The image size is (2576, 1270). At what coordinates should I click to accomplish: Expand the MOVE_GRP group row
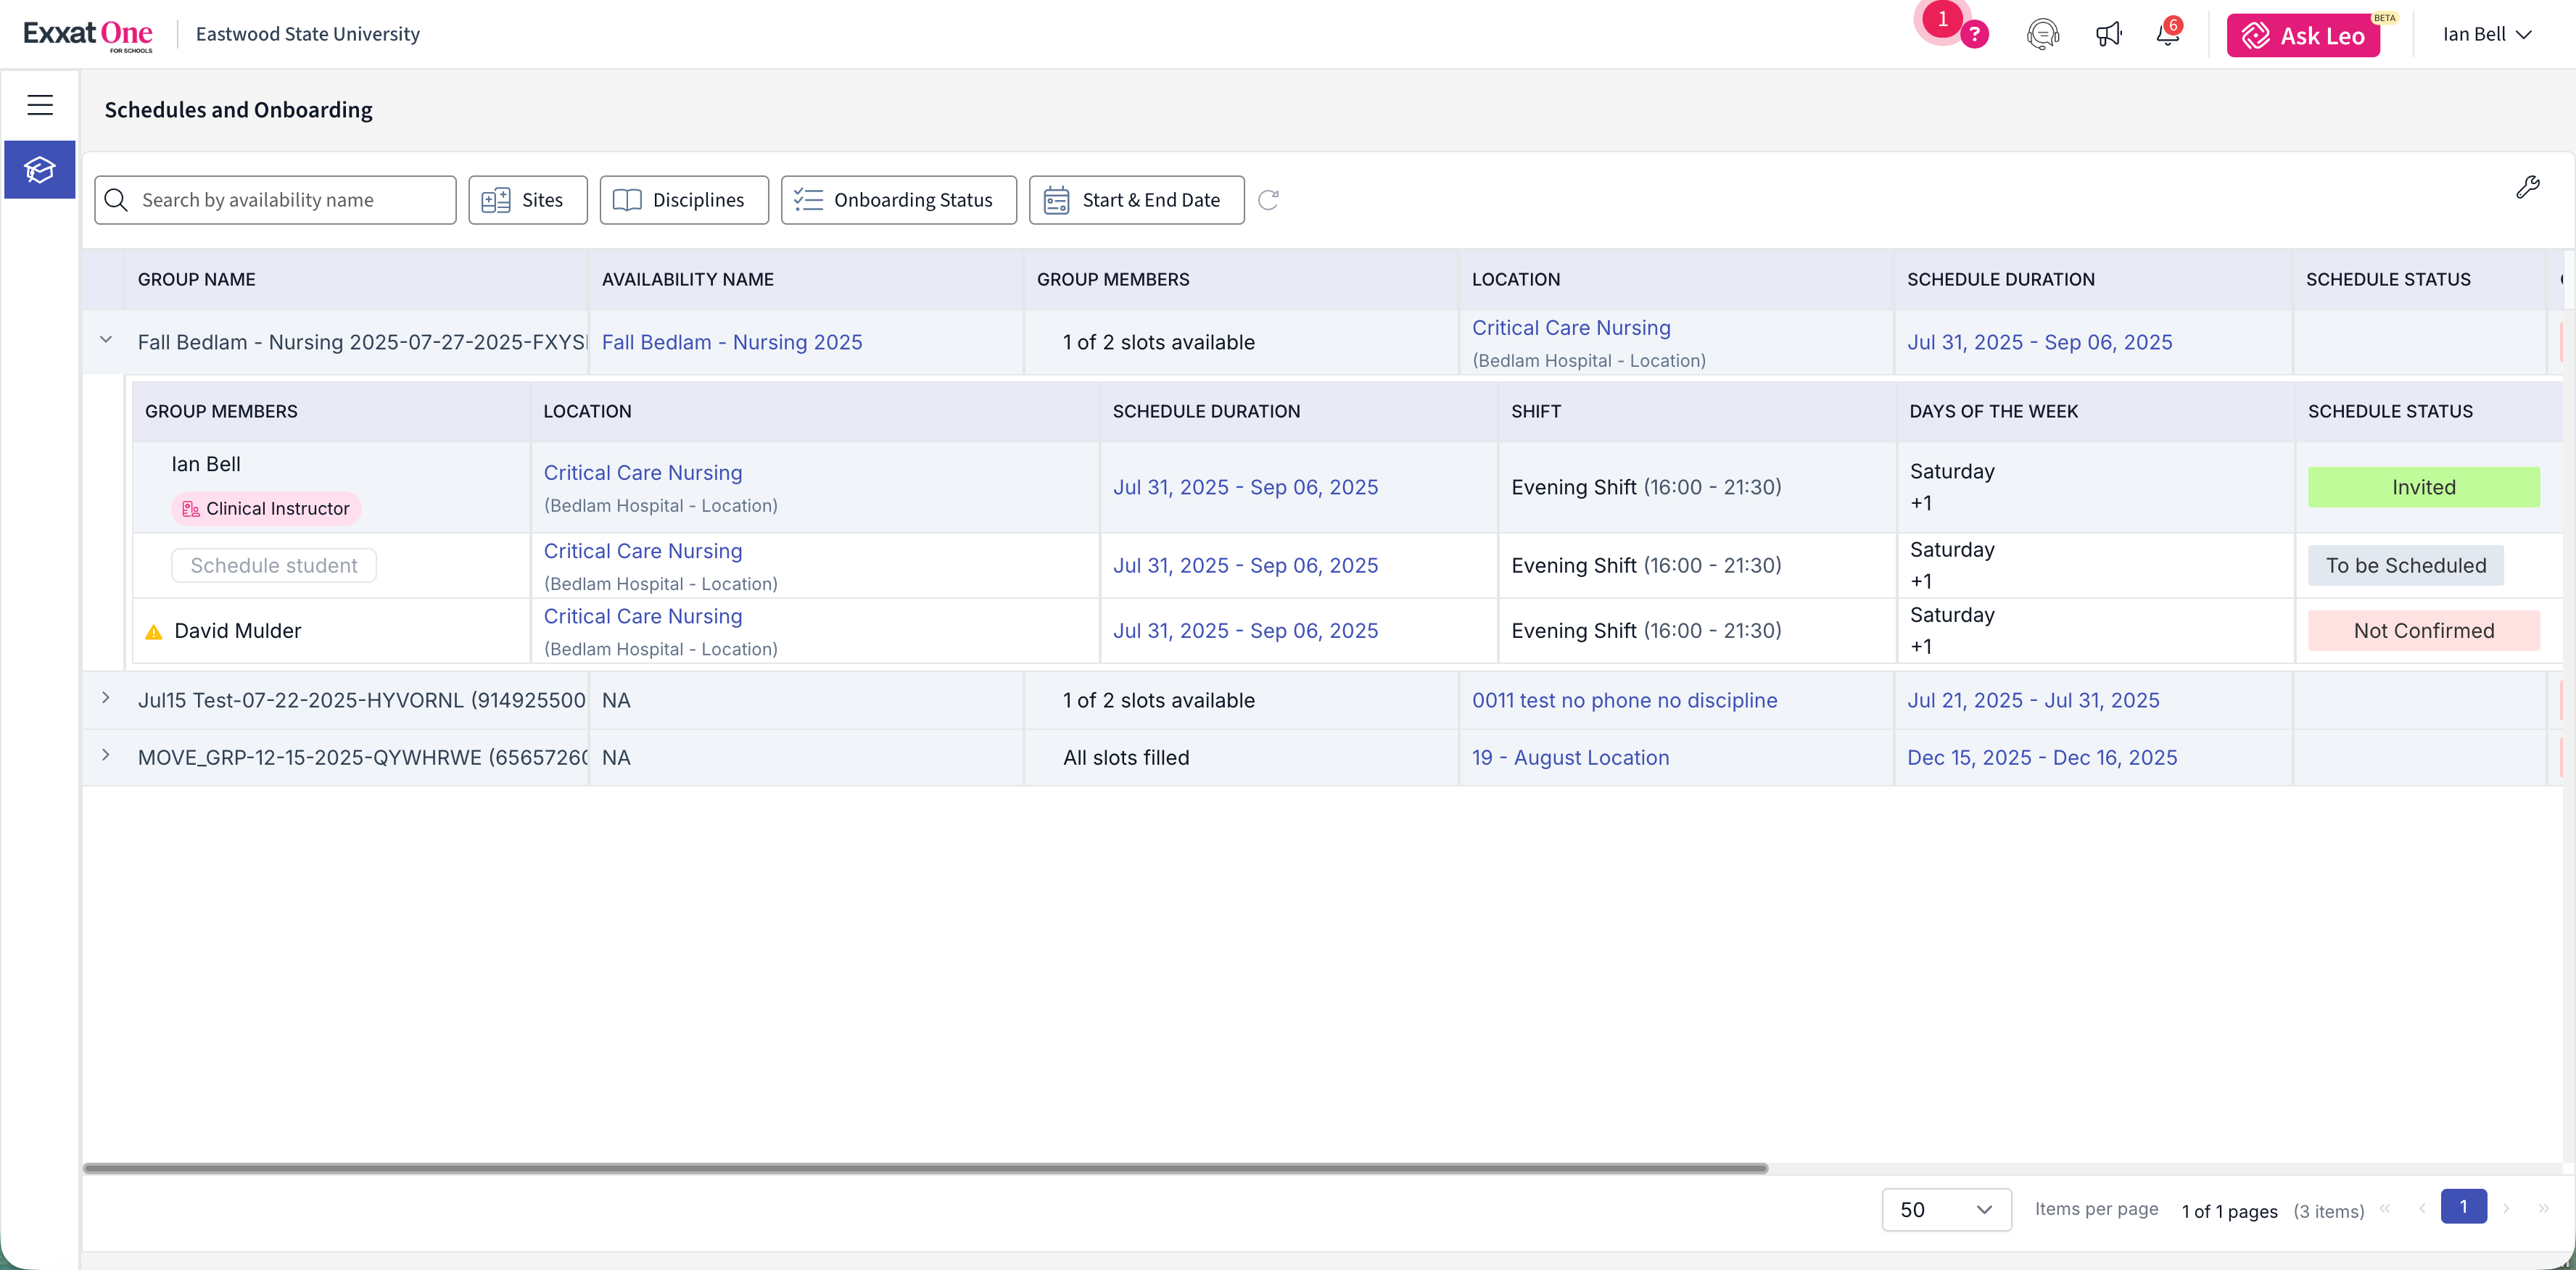pos(106,755)
